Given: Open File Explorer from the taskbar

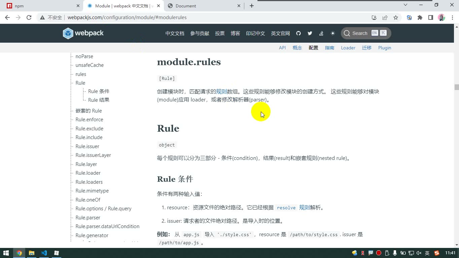Looking at the screenshot, I should (32, 253).
